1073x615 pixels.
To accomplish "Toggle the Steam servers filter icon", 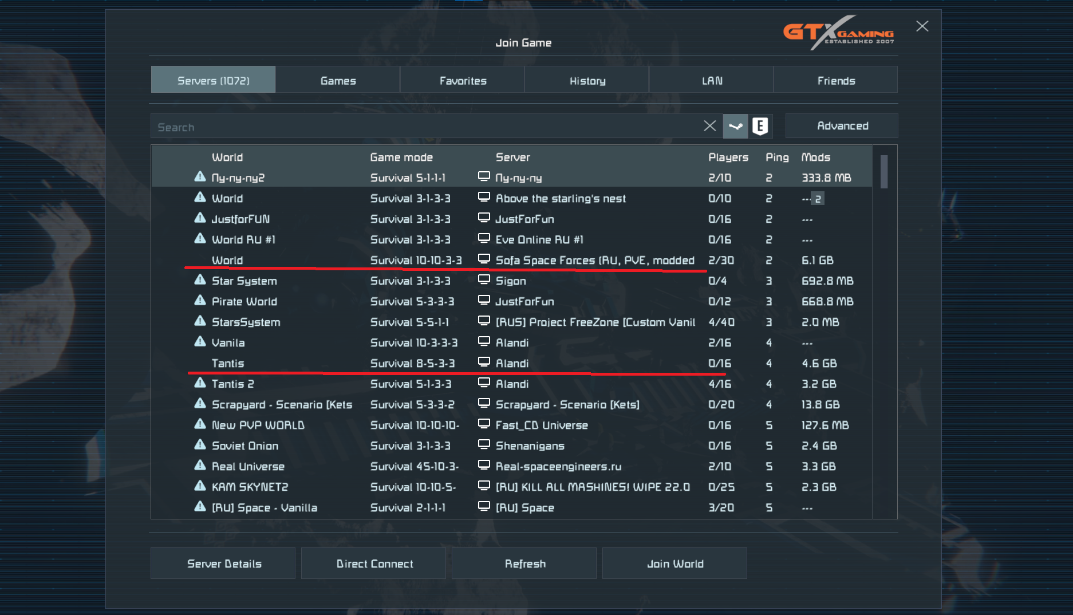I will [735, 126].
